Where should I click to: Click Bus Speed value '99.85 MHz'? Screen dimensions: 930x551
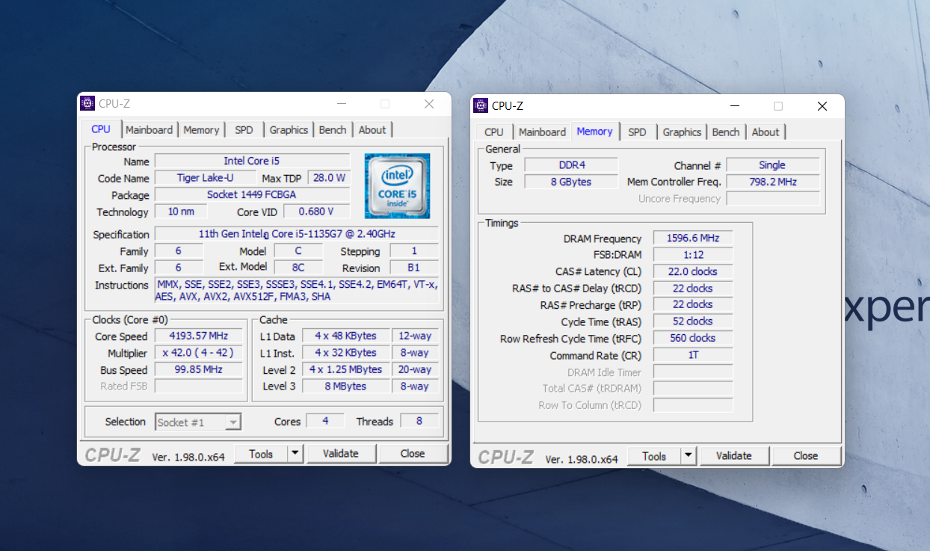198,369
